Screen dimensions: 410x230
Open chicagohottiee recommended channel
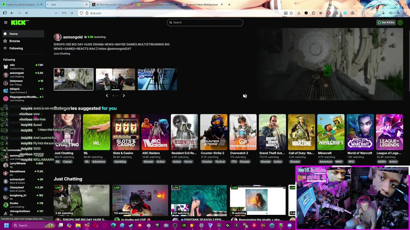[22, 212]
